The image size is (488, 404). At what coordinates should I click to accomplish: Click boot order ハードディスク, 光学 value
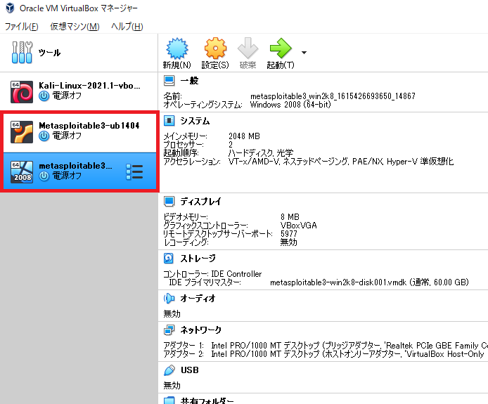click(261, 153)
